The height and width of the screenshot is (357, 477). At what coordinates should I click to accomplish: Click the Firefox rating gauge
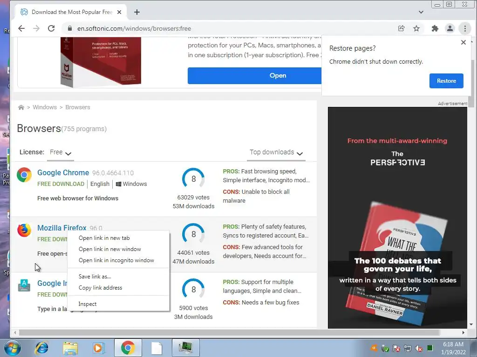(x=193, y=234)
